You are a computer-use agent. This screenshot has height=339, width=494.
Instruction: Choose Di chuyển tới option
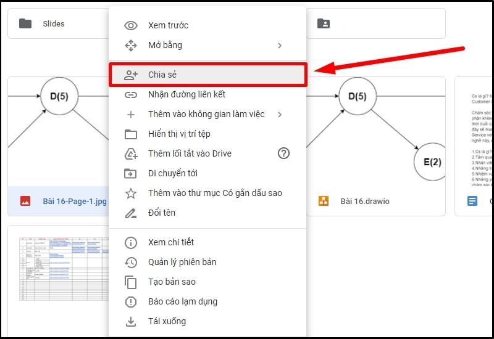(x=207, y=174)
